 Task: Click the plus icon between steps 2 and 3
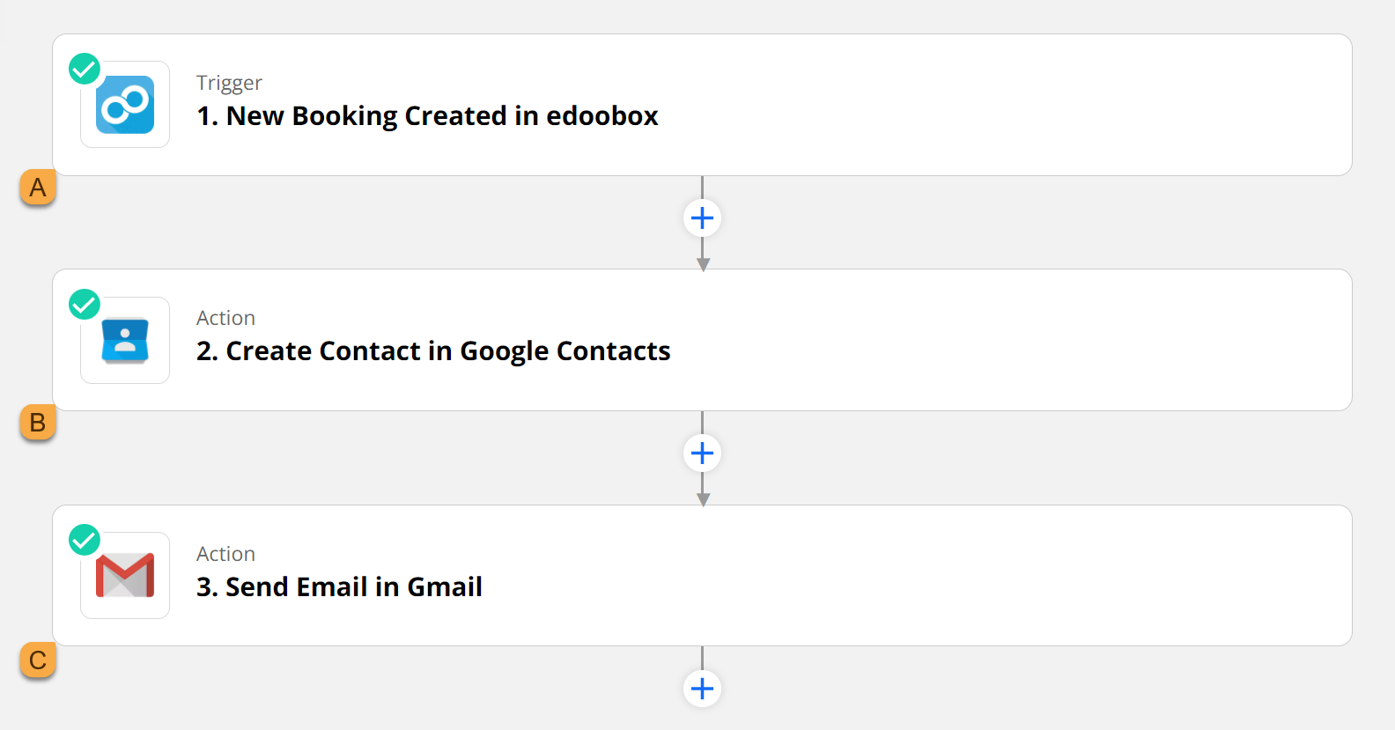click(702, 453)
